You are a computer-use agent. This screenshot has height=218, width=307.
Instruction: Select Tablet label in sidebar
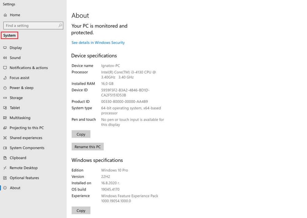click(x=15, y=108)
